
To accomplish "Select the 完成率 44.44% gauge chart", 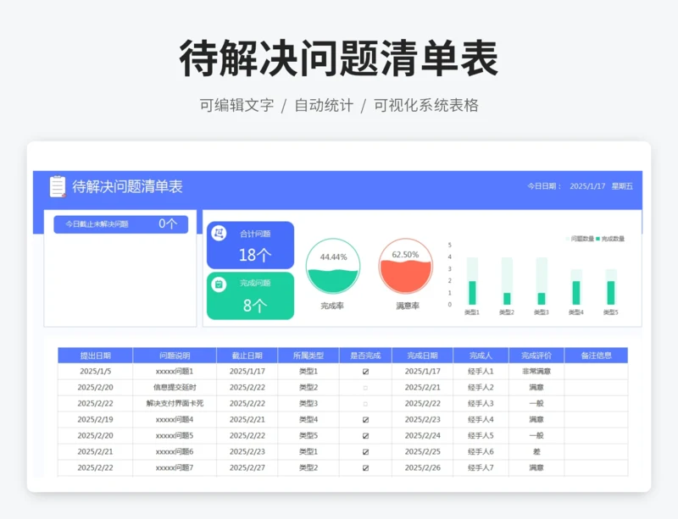I will coord(333,266).
